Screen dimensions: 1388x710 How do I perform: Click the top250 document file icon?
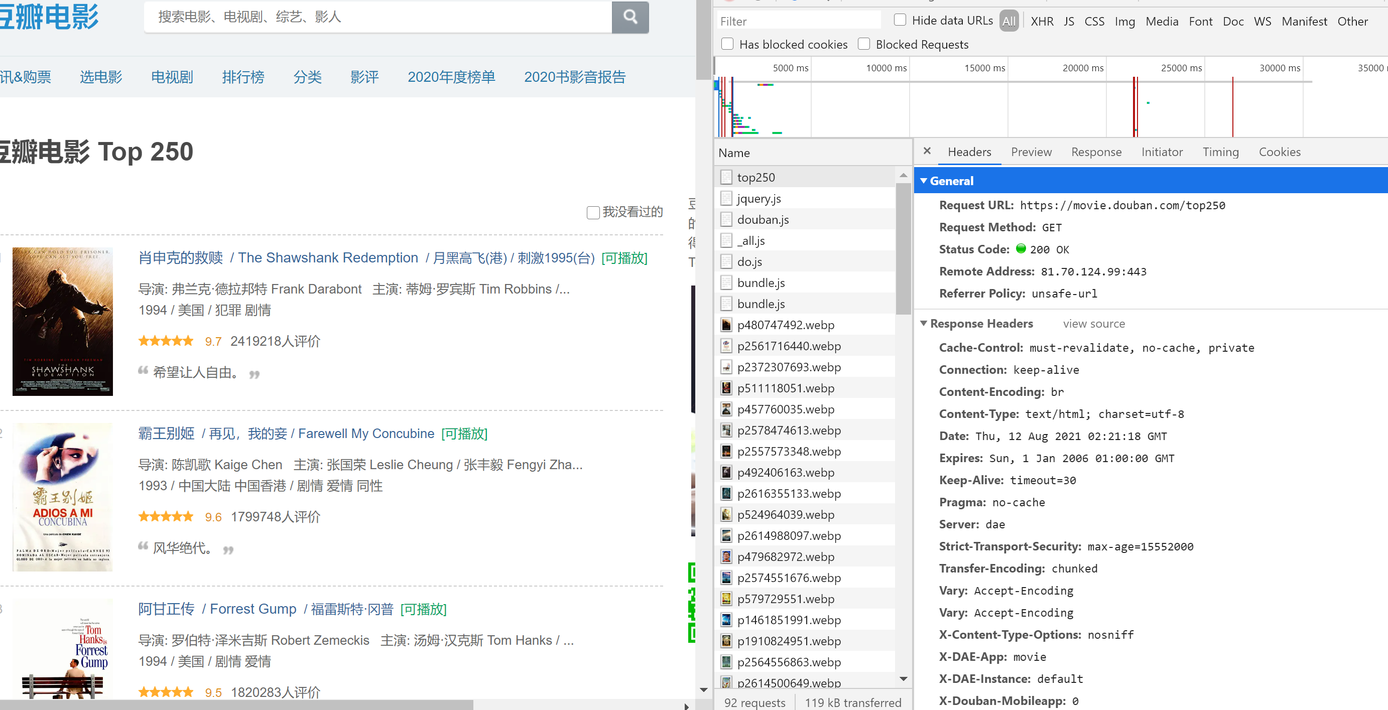726,177
